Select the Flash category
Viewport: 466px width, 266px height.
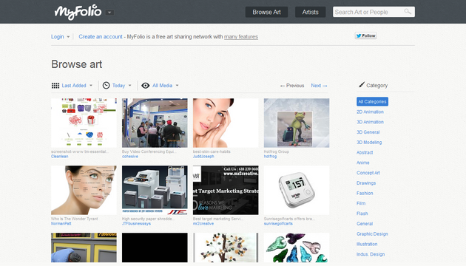point(362,214)
